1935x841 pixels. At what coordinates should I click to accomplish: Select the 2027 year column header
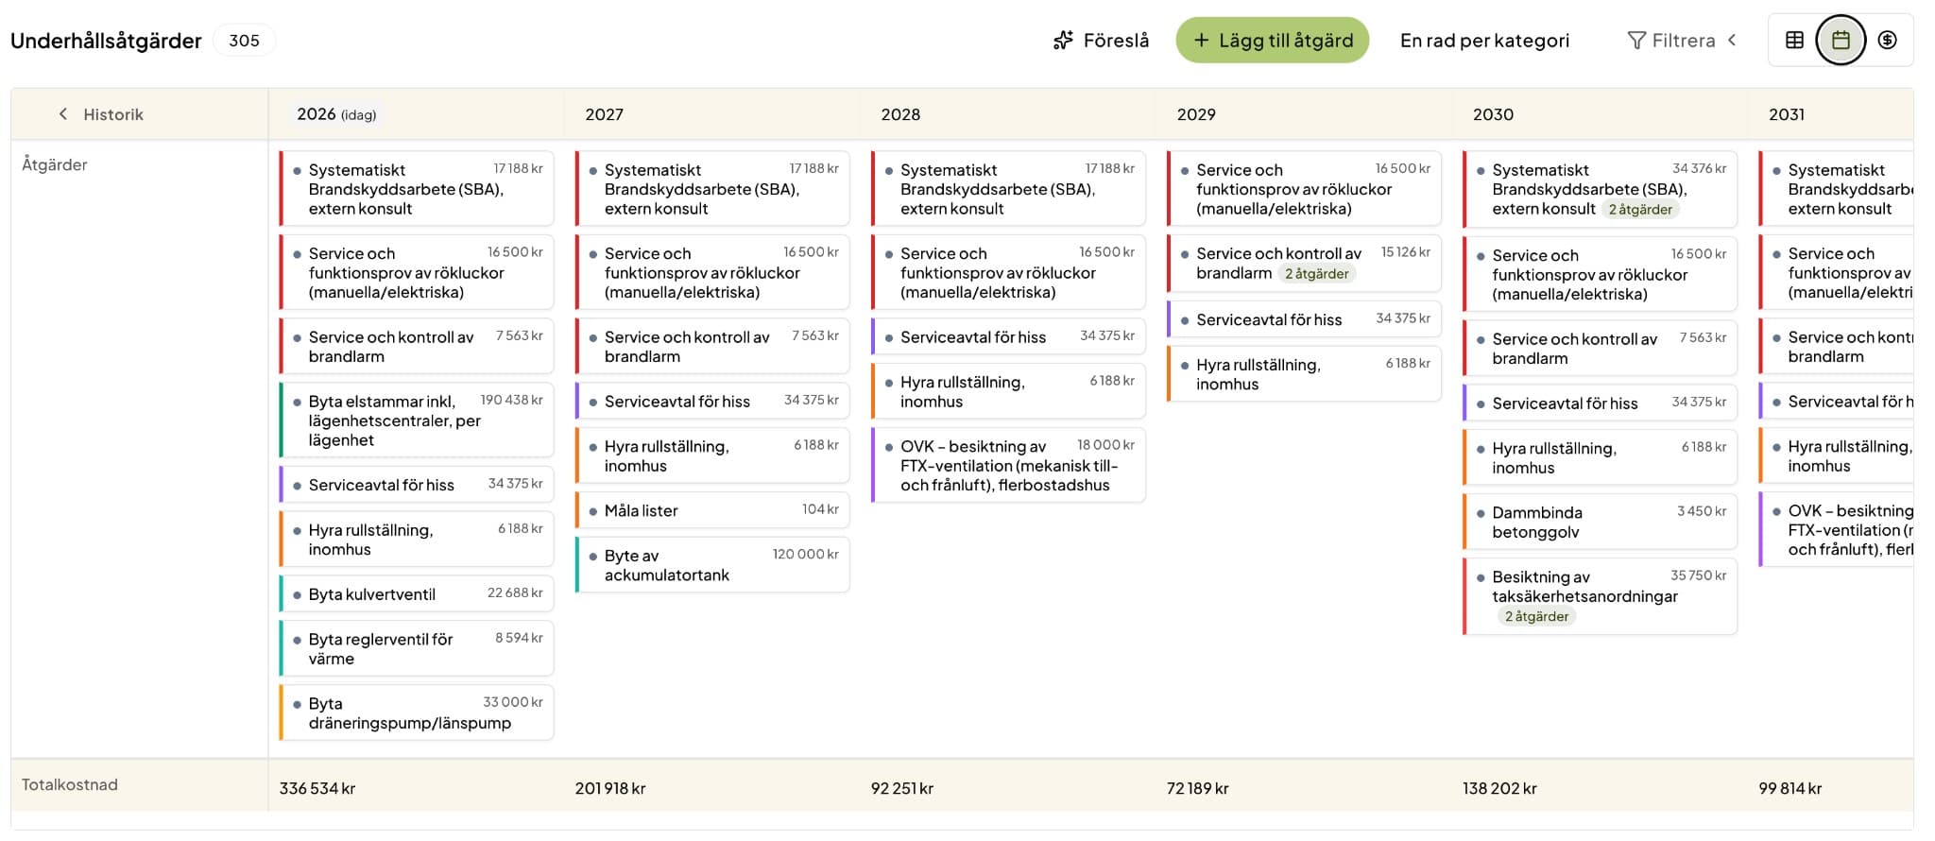(x=604, y=114)
